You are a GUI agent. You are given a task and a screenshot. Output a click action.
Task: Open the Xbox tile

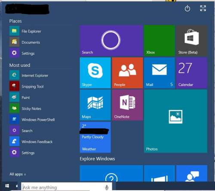click(x=160, y=41)
